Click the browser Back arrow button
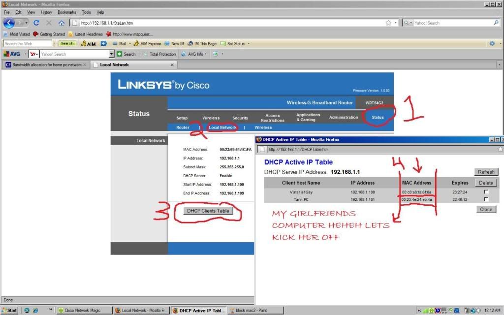This screenshot has height=315, width=504. [x=9, y=23]
